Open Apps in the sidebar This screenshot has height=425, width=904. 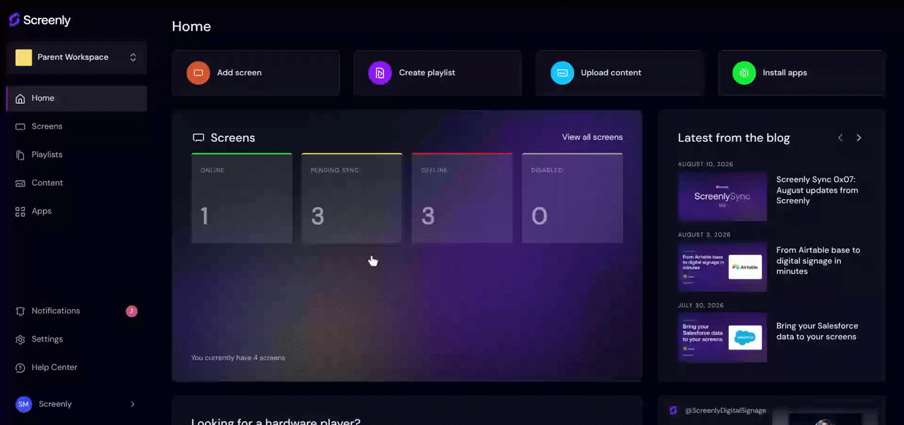click(77, 211)
